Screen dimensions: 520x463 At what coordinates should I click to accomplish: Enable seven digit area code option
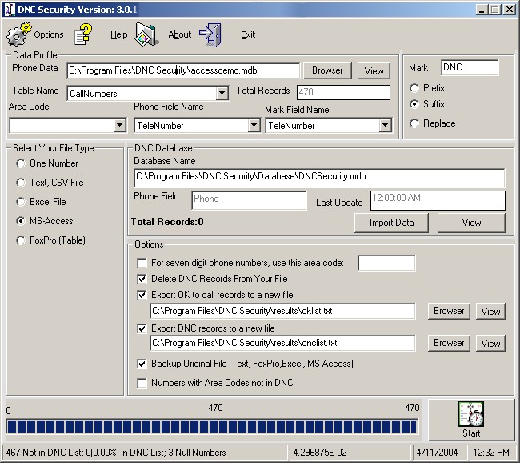click(x=142, y=263)
